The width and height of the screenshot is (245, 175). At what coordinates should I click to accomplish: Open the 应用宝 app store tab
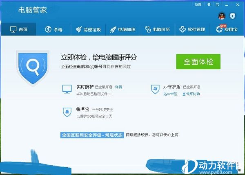[x=227, y=29]
